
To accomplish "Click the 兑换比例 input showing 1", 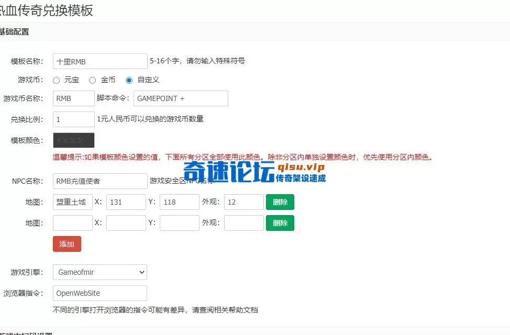I will pos(73,119).
